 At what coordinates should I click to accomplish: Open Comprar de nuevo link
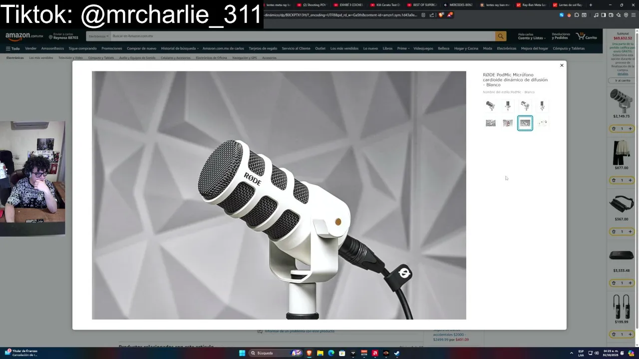(141, 48)
